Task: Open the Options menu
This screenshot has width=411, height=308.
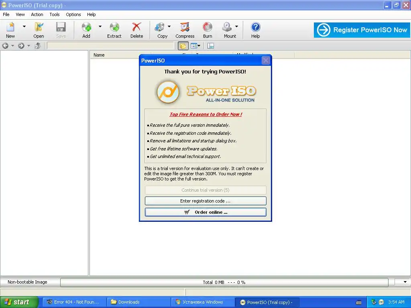Action: pos(73,14)
